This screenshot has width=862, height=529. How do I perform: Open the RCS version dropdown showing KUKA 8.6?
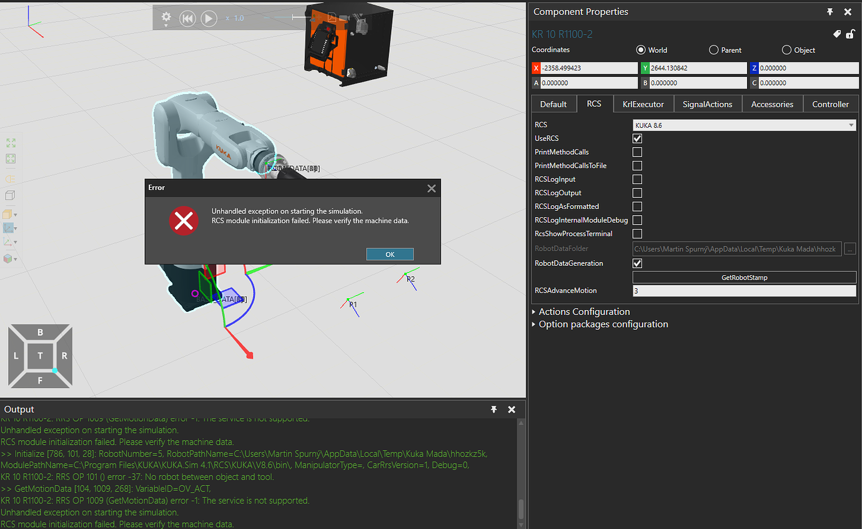pyautogui.click(x=851, y=125)
